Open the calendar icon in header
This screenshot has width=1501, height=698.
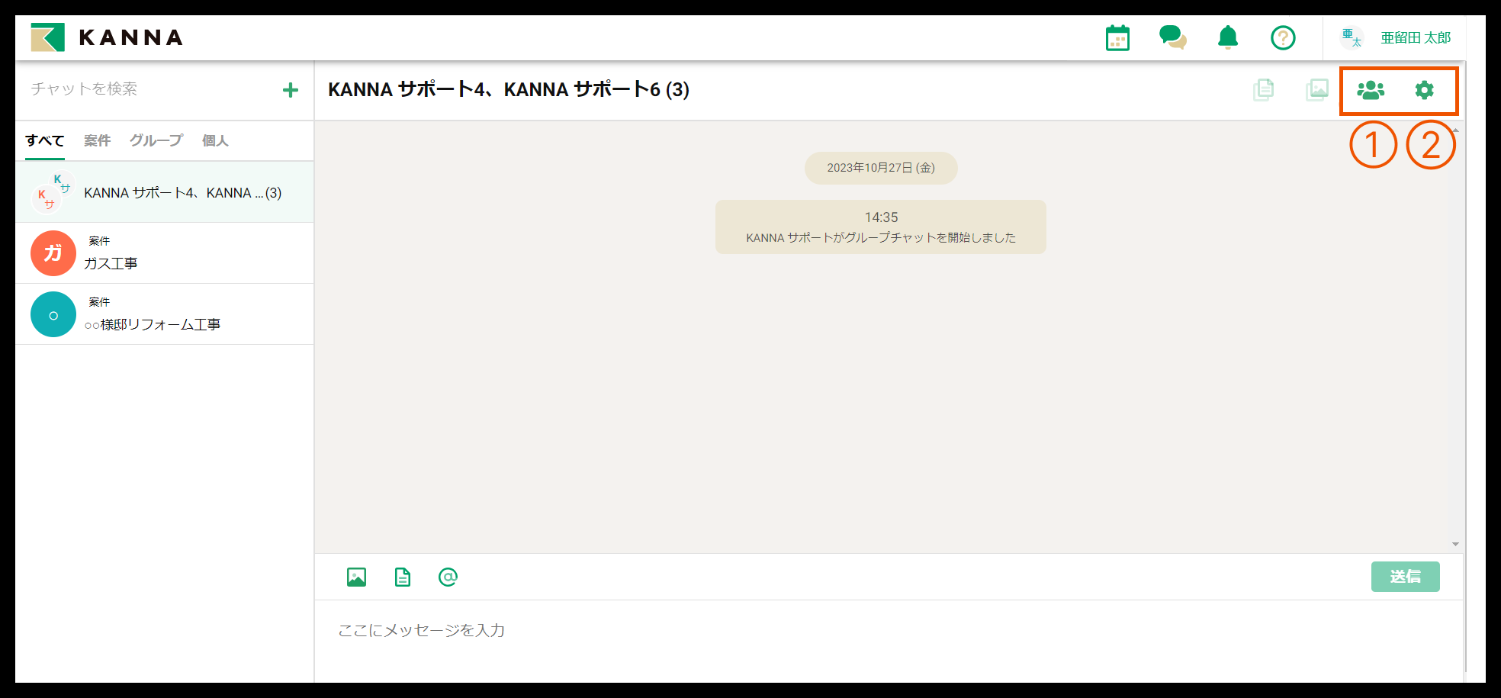pyautogui.click(x=1117, y=37)
